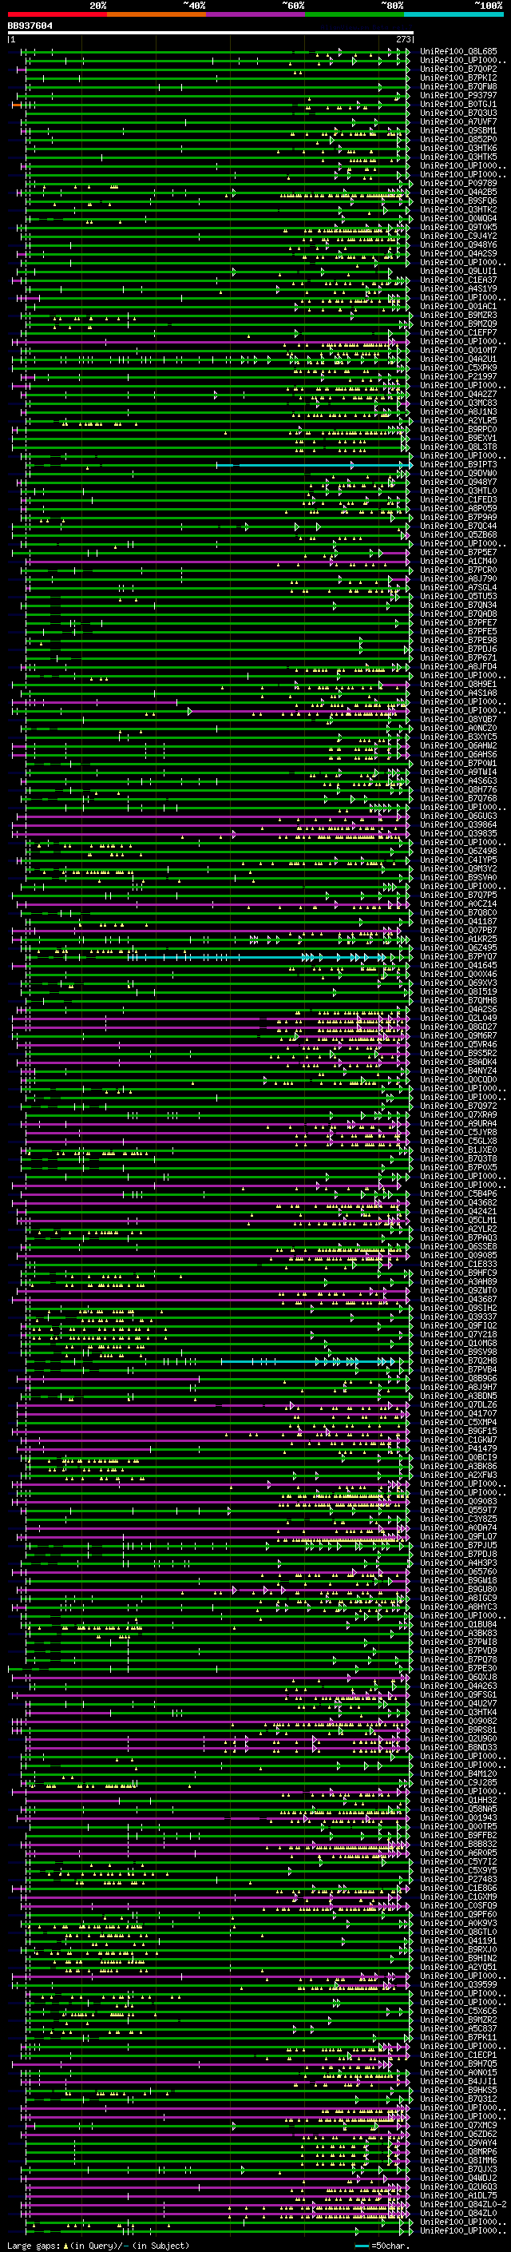This screenshot has width=511, height=2252.
Task: Select the UniRef100_B9MZR2 label
Action: (x=458, y=2020)
